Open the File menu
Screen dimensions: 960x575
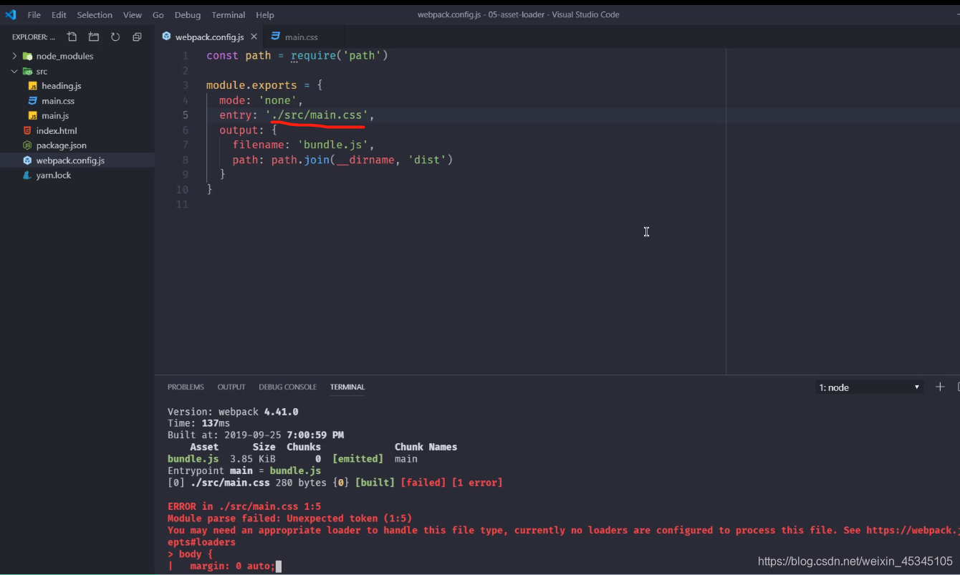point(34,15)
